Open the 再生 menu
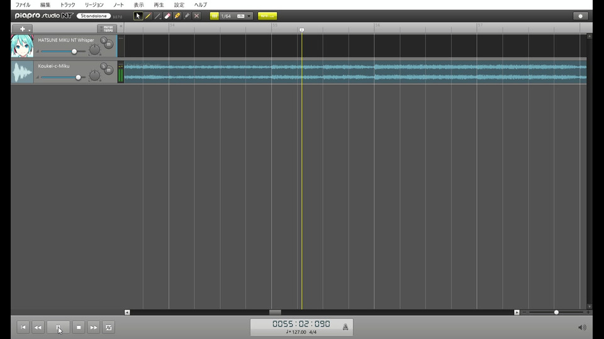The height and width of the screenshot is (339, 604). 159,4
